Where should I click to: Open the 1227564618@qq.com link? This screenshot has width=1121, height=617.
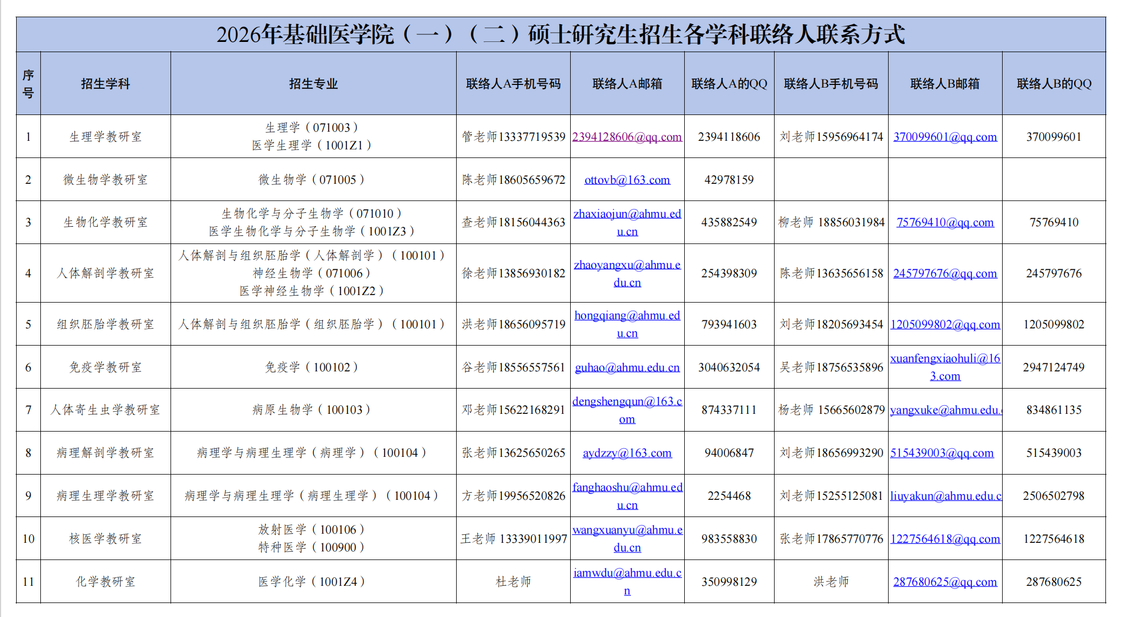[x=945, y=539]
